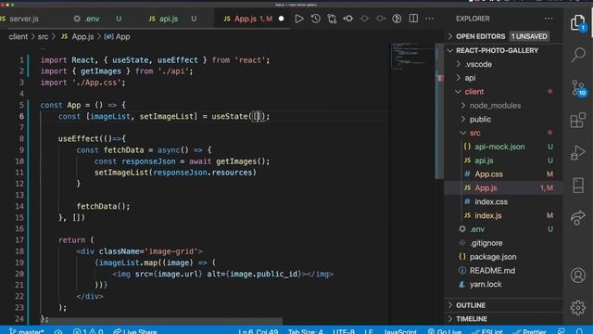This screenshot has width=593, height=334.
Task: Click the master branch in status bar
Action: click(27, 331)
